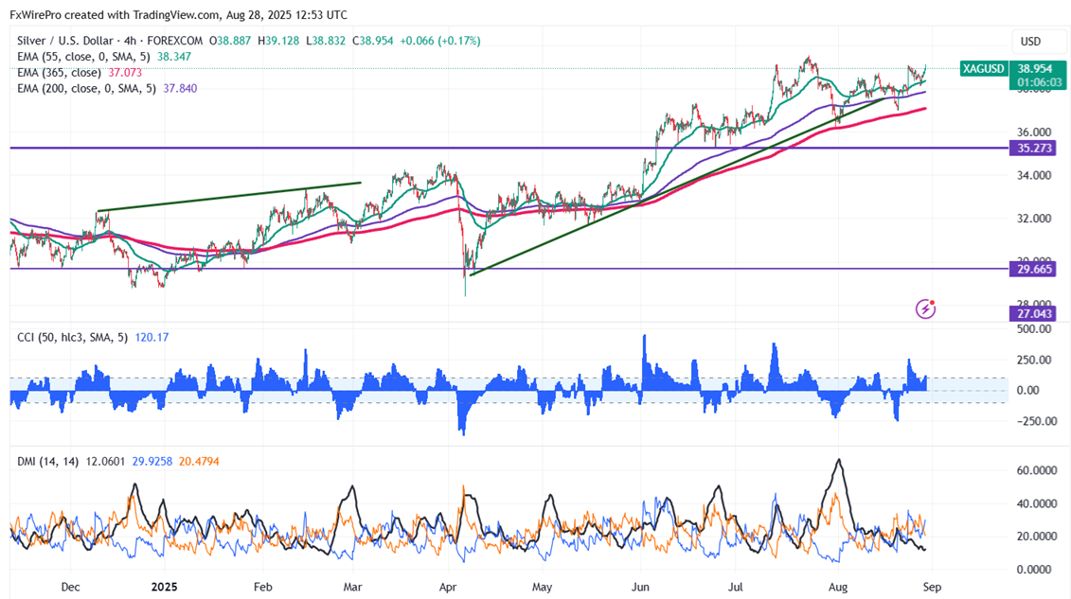Click the XAGUSD symbol price tag
This screenshot has width=1071, height=599.
(x=983, y=68)
